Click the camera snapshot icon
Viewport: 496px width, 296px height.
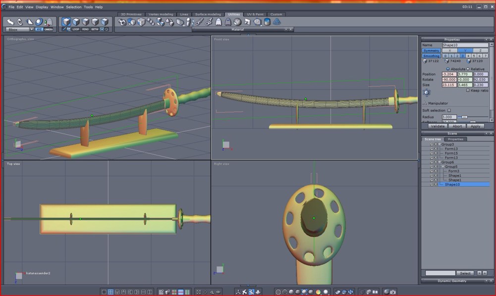(393, 292)
